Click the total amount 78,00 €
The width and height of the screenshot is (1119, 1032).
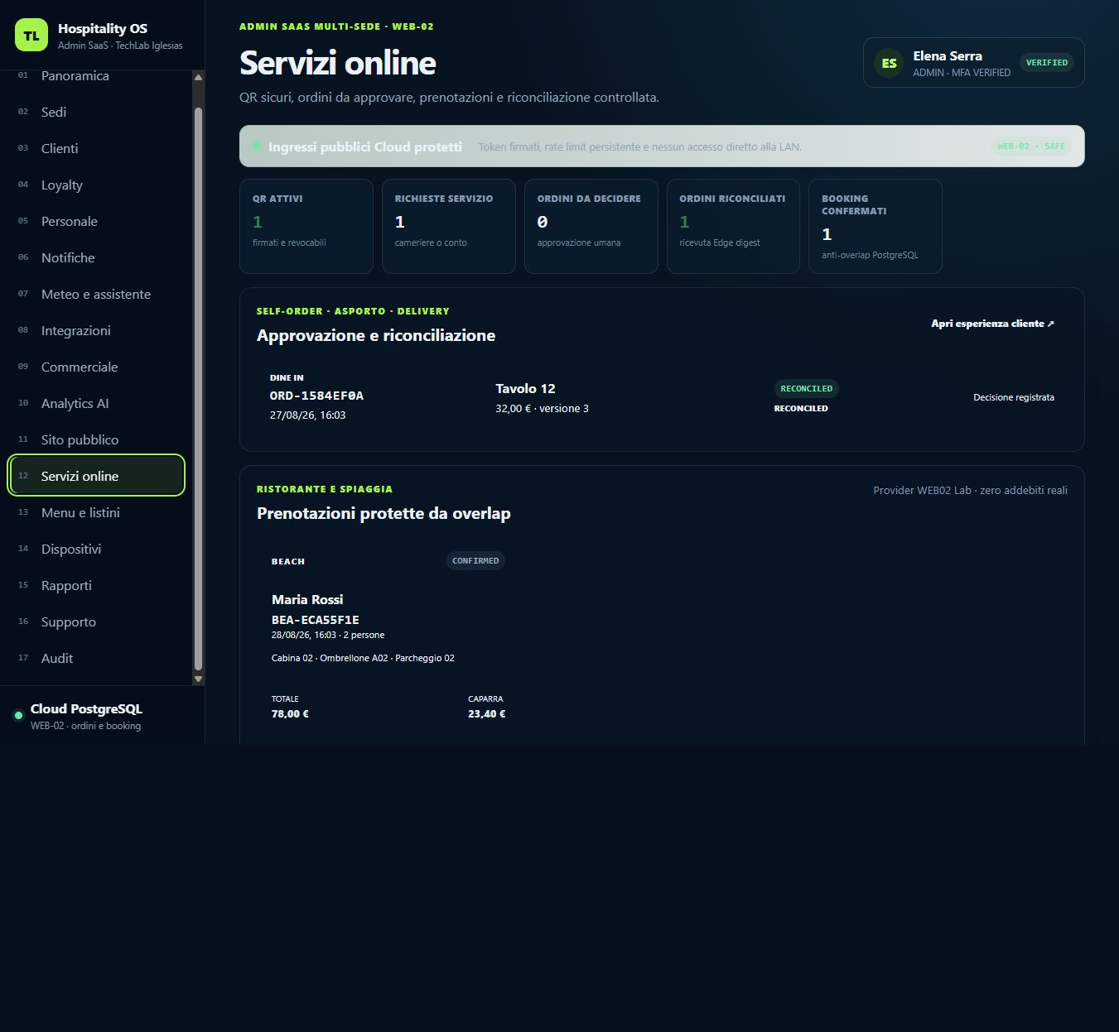[x=290, y=713]
